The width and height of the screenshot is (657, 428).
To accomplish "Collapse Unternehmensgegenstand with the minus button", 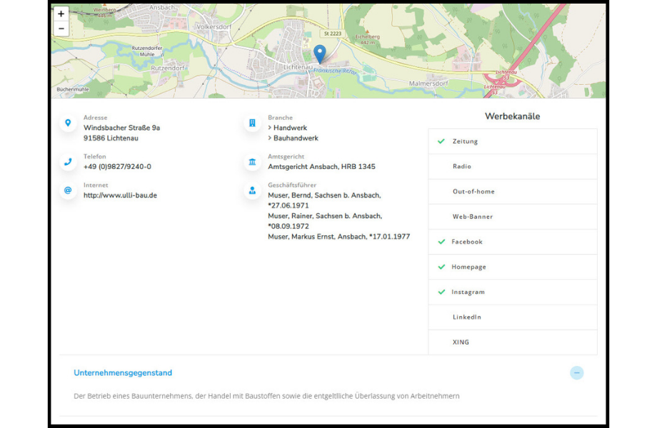I will (x=576, y=373).
